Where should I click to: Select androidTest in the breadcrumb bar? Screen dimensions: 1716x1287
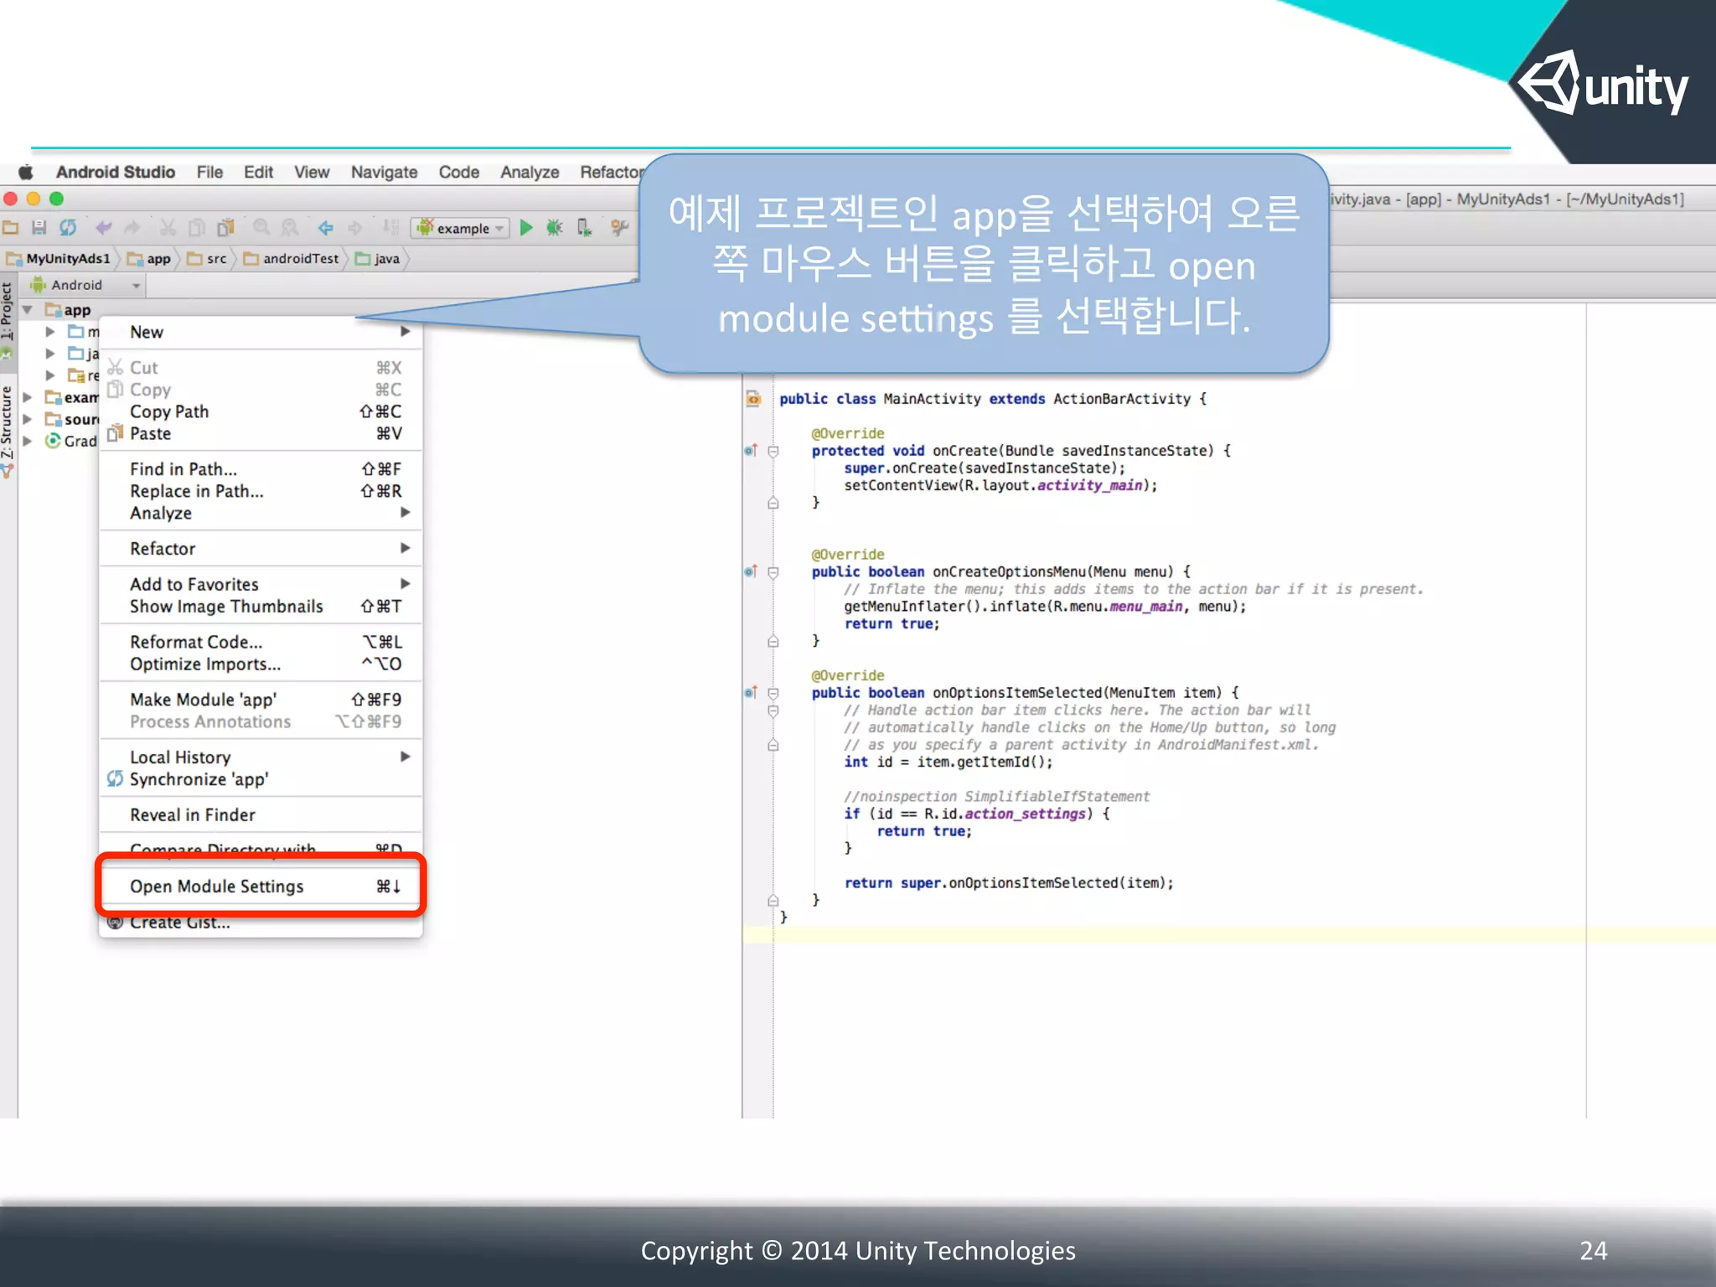point(292,259)
